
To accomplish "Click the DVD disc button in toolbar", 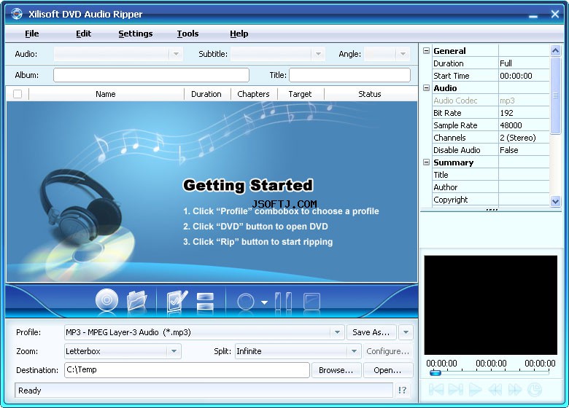I will tap(107, 299).
